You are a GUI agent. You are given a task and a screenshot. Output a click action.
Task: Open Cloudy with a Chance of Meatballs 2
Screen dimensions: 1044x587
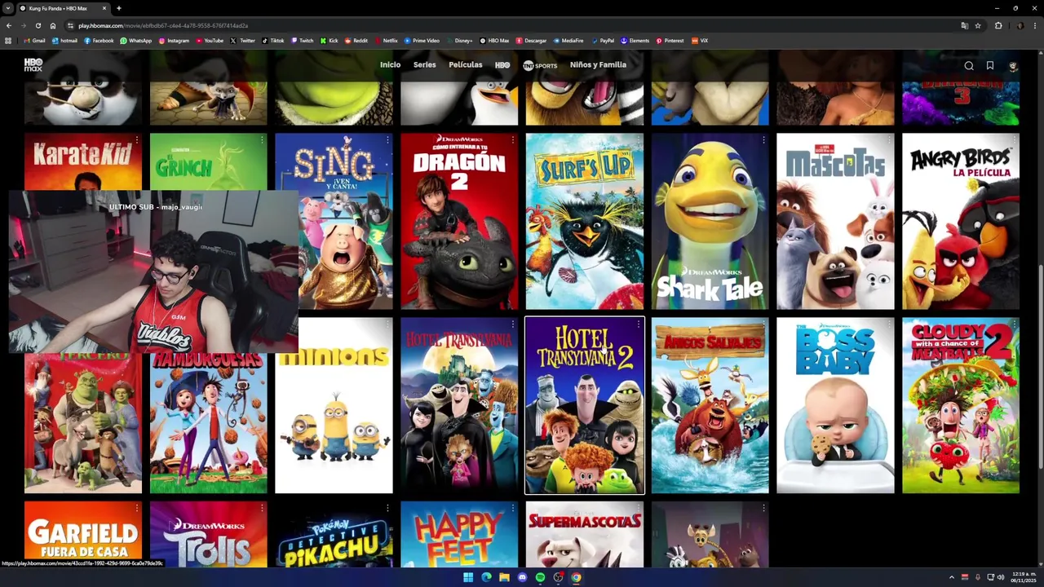961,406
